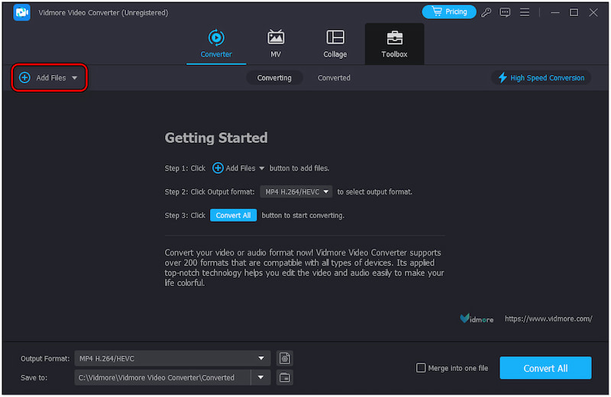Open the bottom Output Format dropdown

pos(172,358)
